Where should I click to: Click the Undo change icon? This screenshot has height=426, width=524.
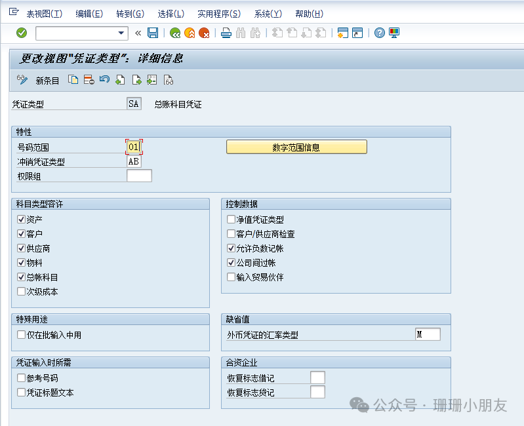click(105, 80)
